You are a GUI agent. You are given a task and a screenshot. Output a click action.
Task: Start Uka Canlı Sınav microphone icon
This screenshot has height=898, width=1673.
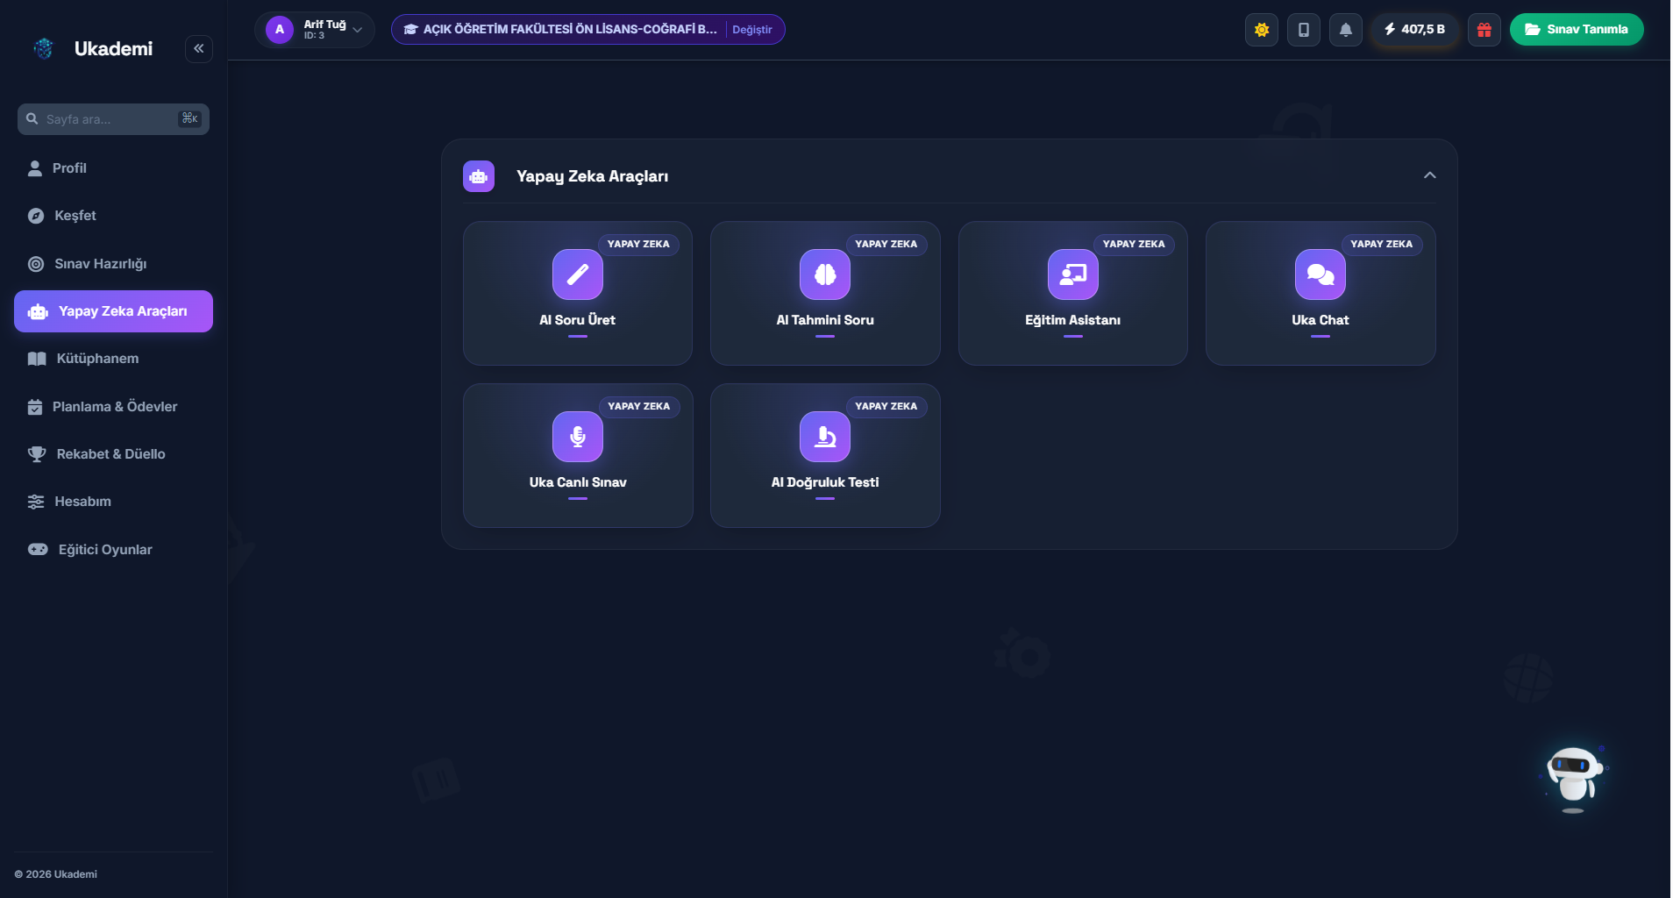pos(578,437)
